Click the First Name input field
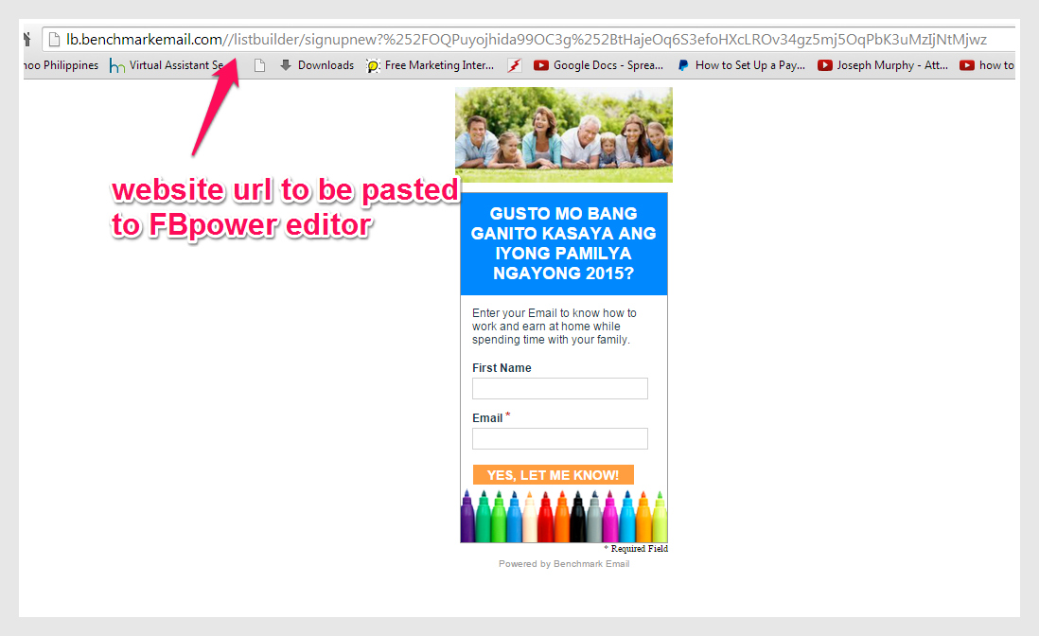Viewport: 1039px width, 636px height. (x=559, y=389)
